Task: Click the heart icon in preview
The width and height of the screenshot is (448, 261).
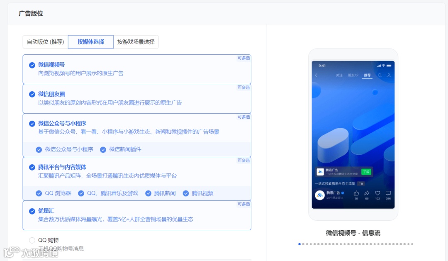Action: click(377, 193)
